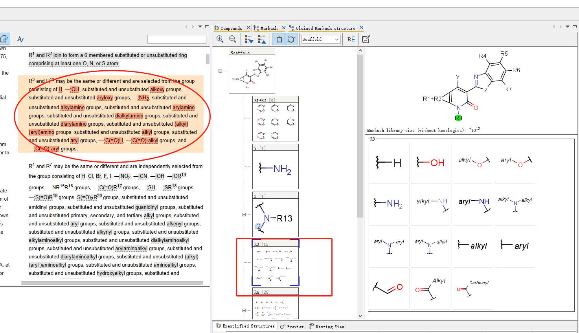Pick the bold aryl-NH cell in R3 grid
Image resolution: width=579 pixels, height=333 pixels.
473,204
